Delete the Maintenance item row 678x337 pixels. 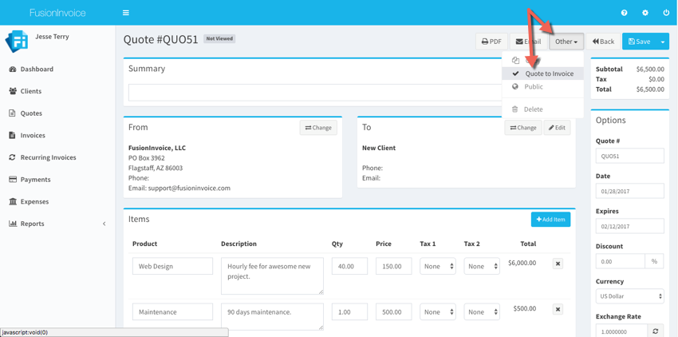coord(558,309)
